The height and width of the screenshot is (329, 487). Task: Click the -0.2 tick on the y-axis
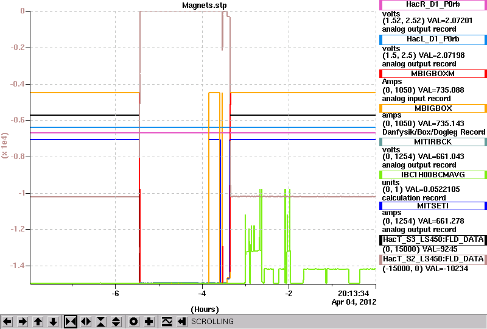[x=18, y=48]
